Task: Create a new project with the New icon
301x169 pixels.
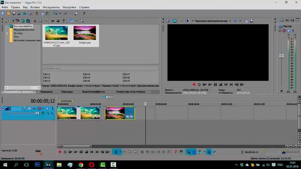Action: tap(3, 14)
